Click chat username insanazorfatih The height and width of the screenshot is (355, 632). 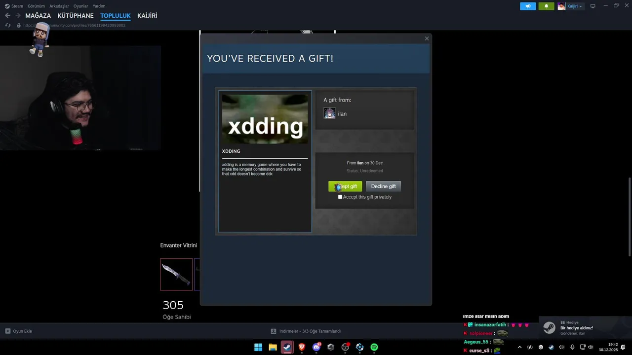click(x=490, y=325)
